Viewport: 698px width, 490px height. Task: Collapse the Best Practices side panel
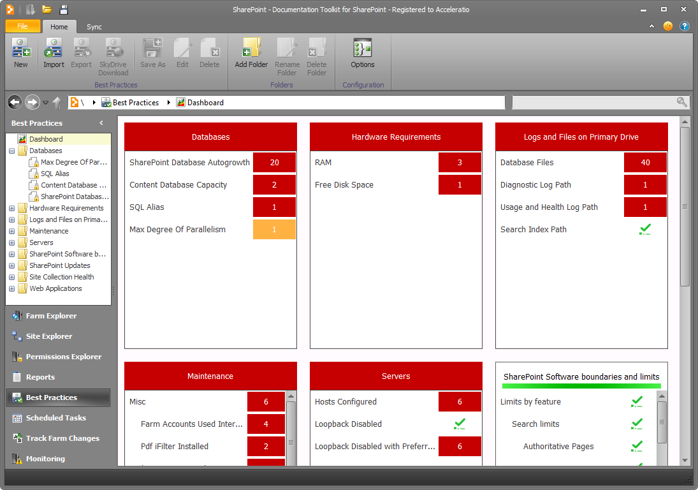pos(101,123)
